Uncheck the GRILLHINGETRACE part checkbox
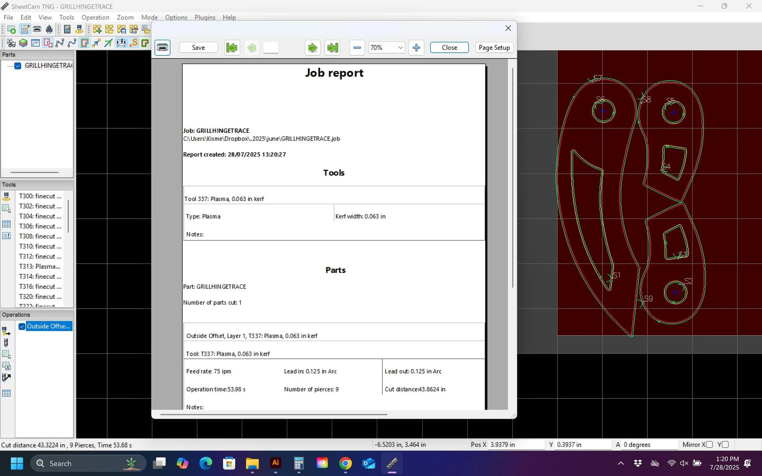Screen dimensions: 762x476 (18, 66)
